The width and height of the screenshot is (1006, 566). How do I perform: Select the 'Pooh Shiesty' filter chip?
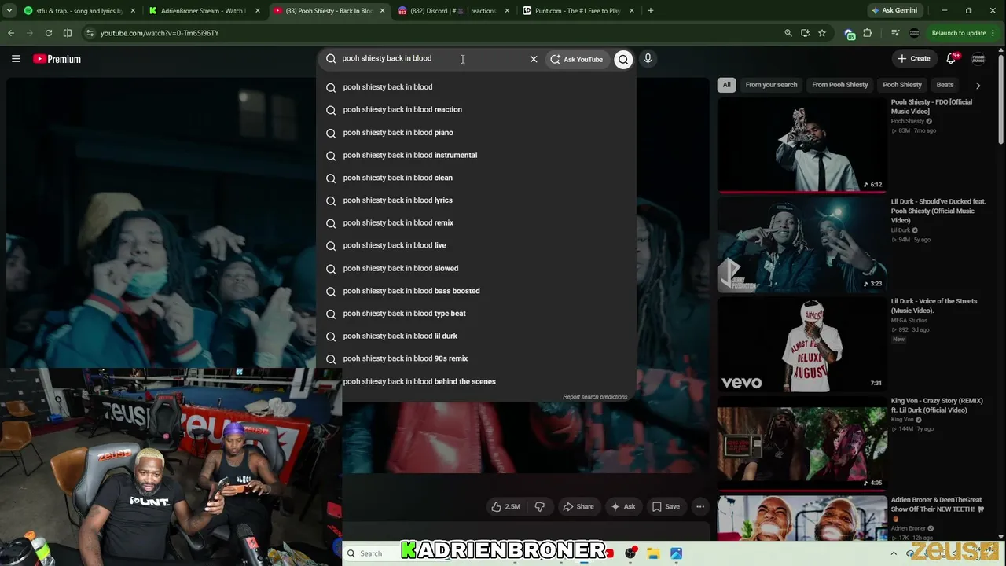pyautogui.click(x=902, y=85)
